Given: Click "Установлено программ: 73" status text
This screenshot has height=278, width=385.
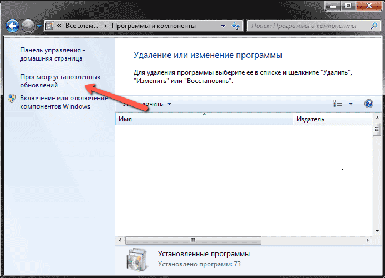Looking at the screenshot, I should [199, 264].
